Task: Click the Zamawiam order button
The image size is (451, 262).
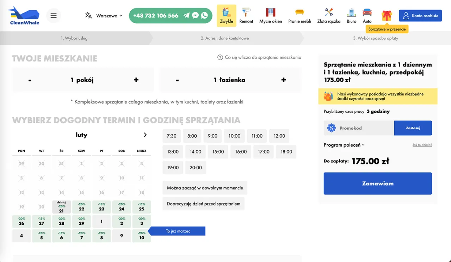Action: (378, 183)
